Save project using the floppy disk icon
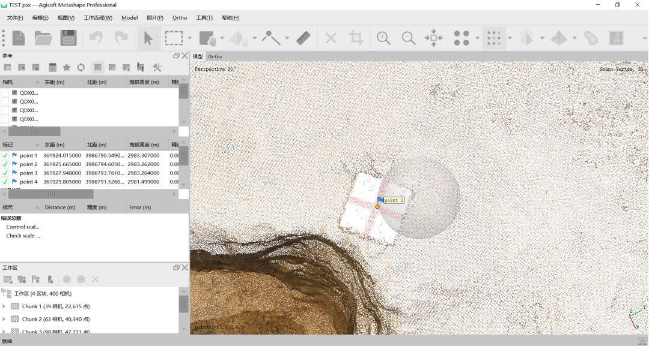Screen dimensions: 649x346 click(69, 38)
